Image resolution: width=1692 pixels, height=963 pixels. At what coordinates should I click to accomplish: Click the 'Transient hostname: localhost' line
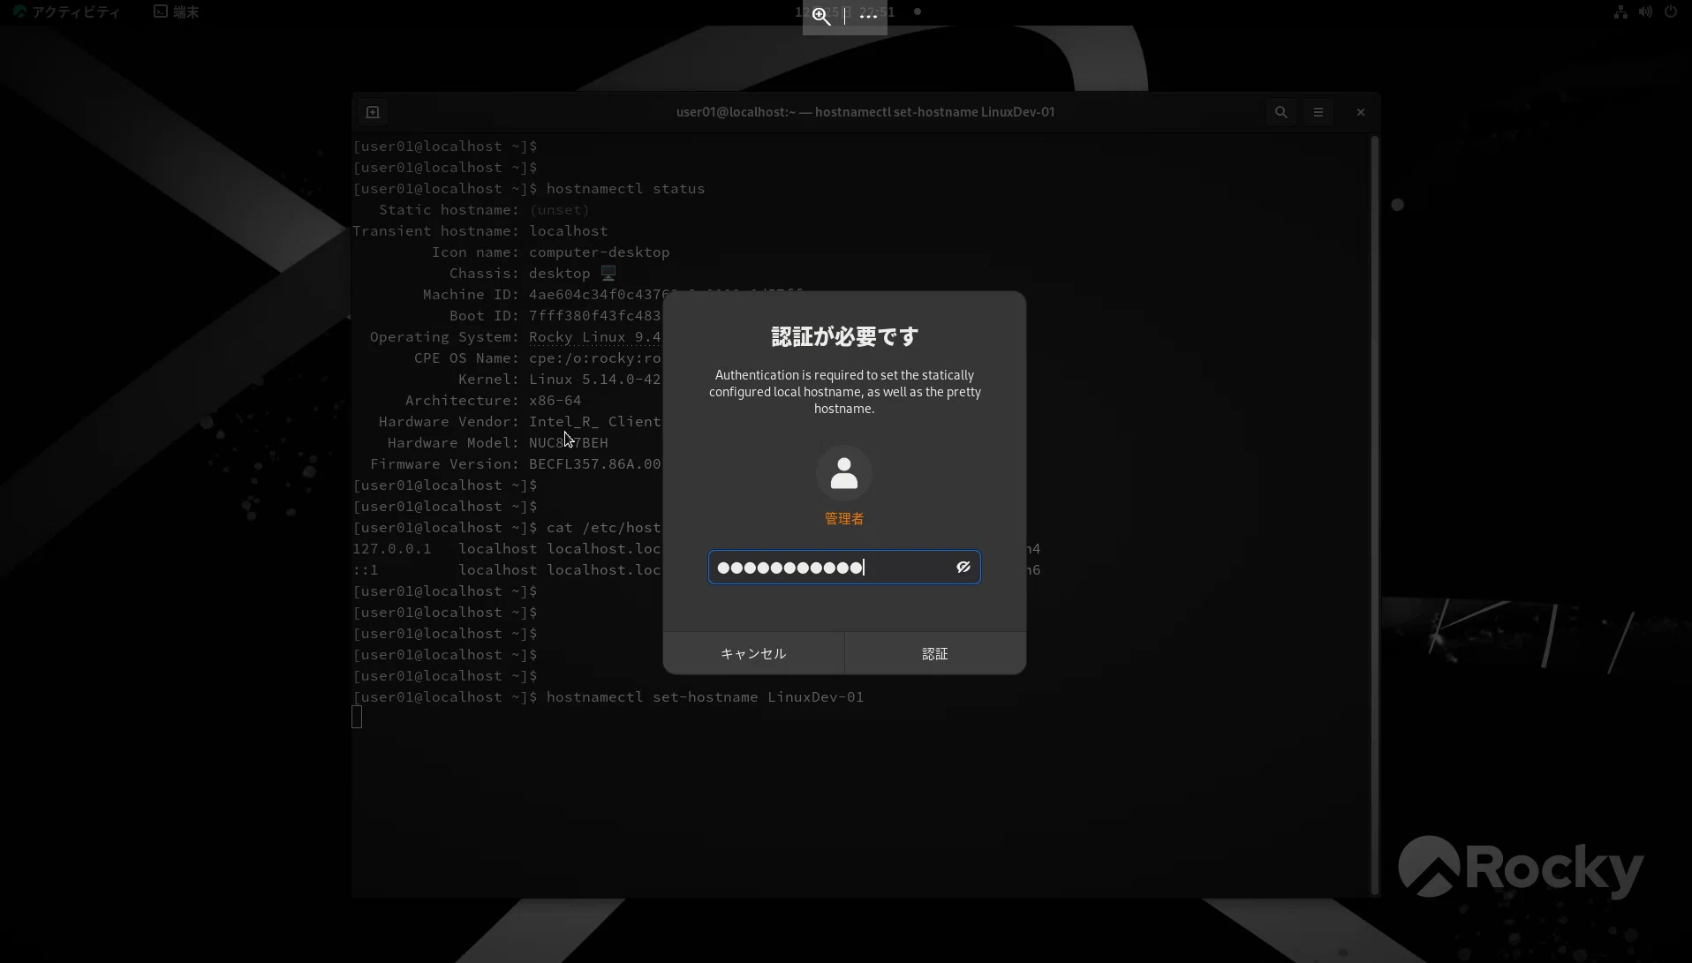(480, 231)
